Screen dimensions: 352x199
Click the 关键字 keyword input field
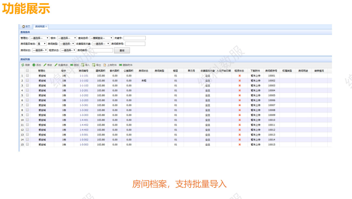pos(135,38)
